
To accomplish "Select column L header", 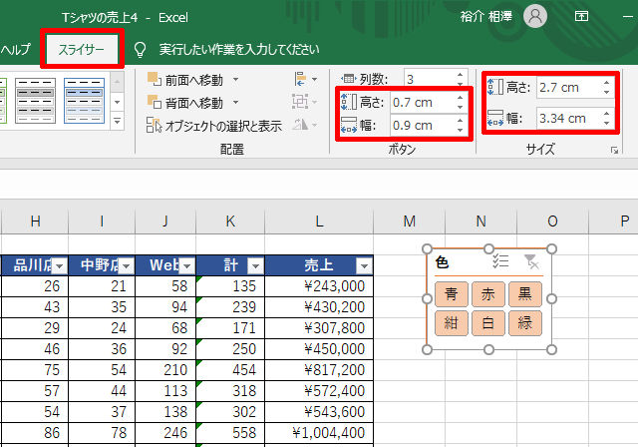I will click(x=319, y=222).
